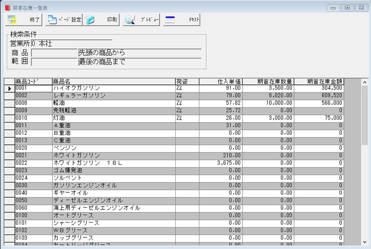The image size is (371, 249).
Task: Open the プレビュー print preview
Action: 141,20
